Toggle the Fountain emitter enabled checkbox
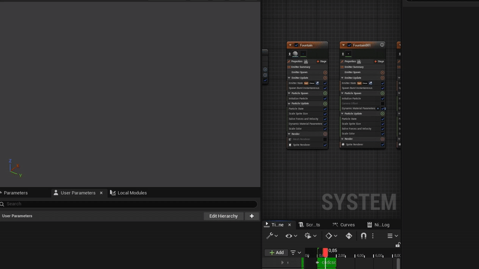The height and width of the screenshot is (269, 479). click(x=296, y=45)
